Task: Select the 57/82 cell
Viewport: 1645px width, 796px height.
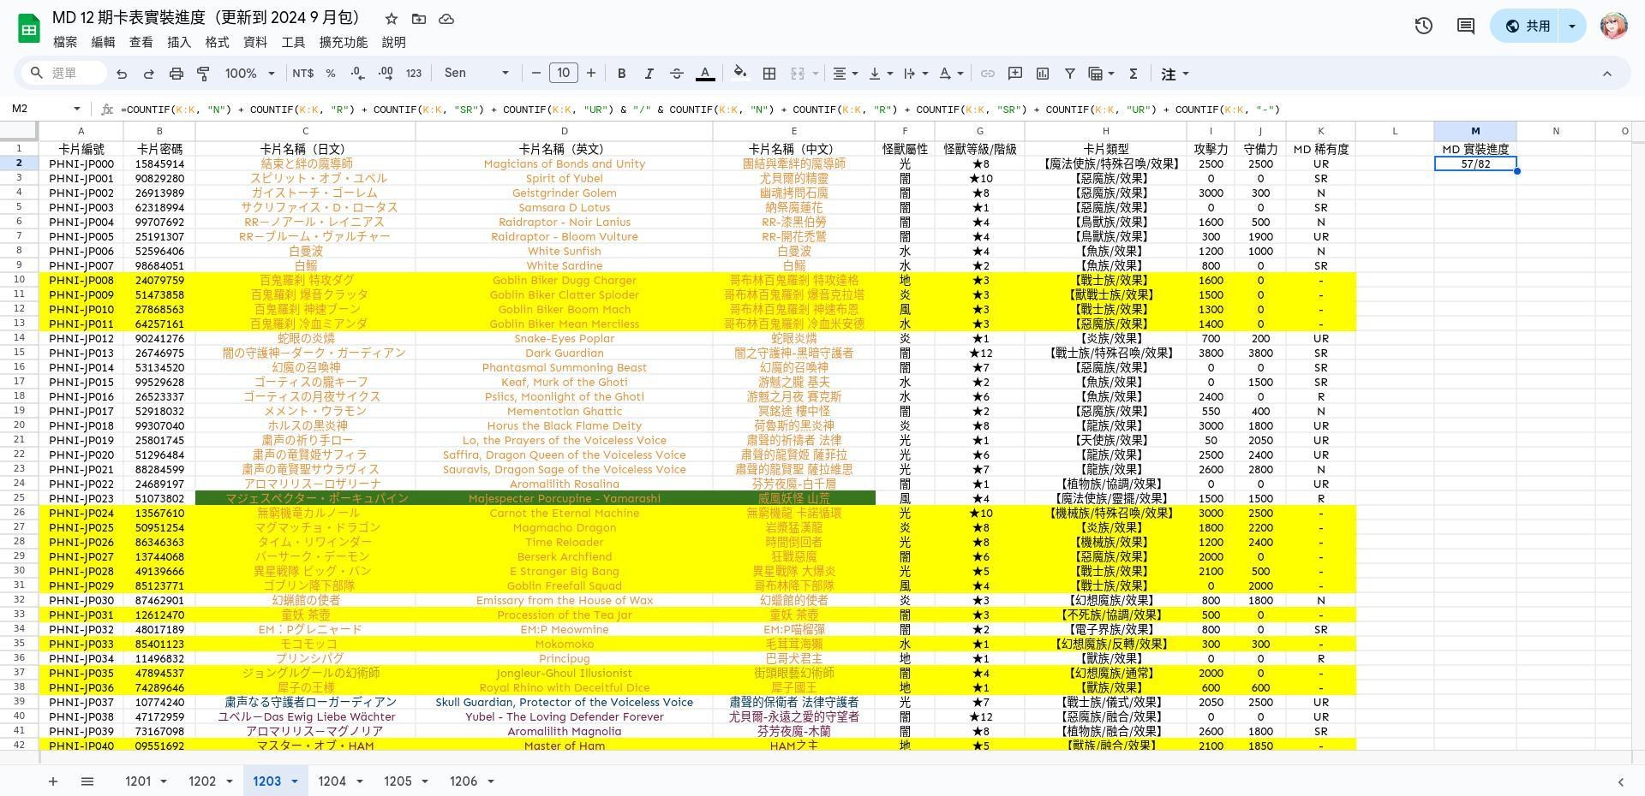Action: 1475,163
